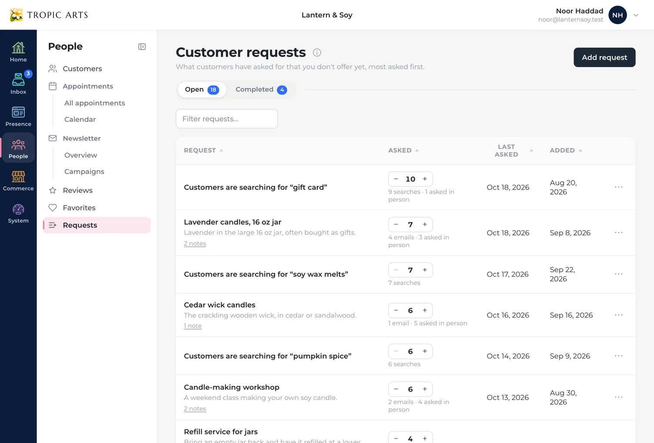Open 1 note under Cedar wick candles
The height and width of the screenshot is (443, 654).
193,326
